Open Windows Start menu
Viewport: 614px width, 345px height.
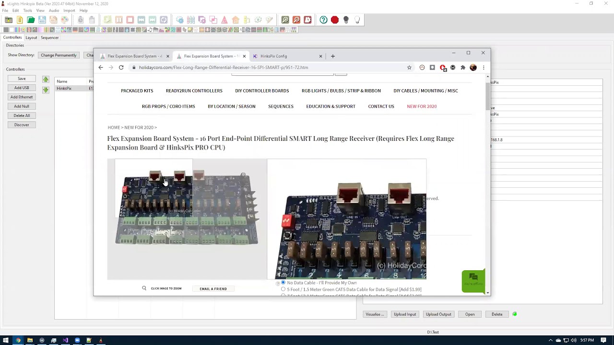point(6,340)
